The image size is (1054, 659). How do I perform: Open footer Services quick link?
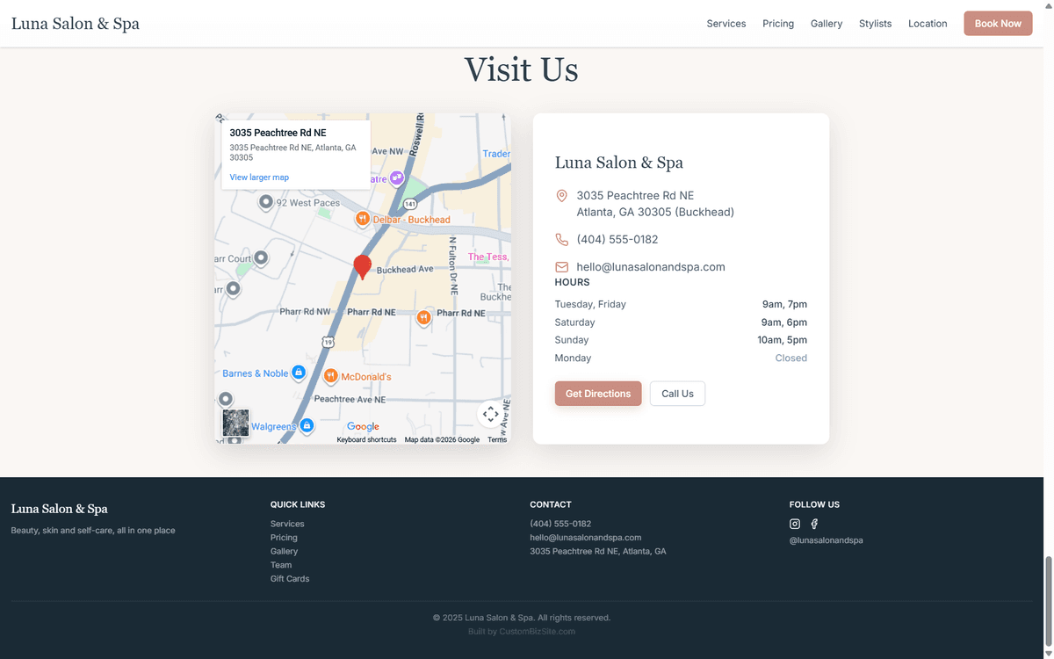287,524
